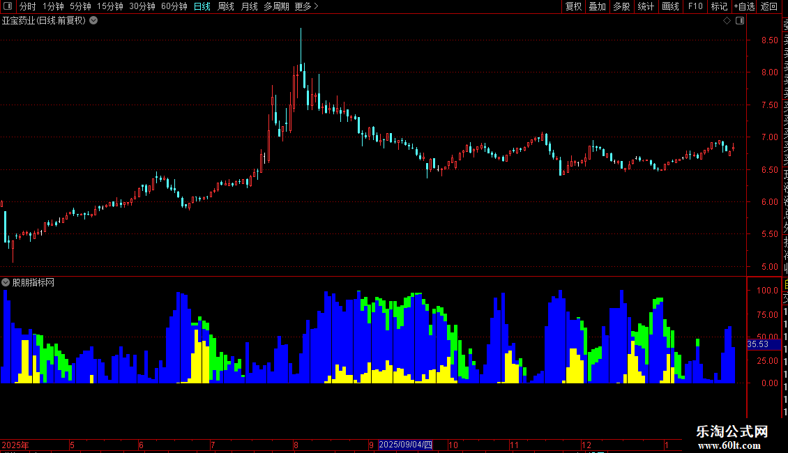Click month 11 on the time axis
Image resolution: width=788 pixels, height=453 pixels.
(x=514, y=445)
